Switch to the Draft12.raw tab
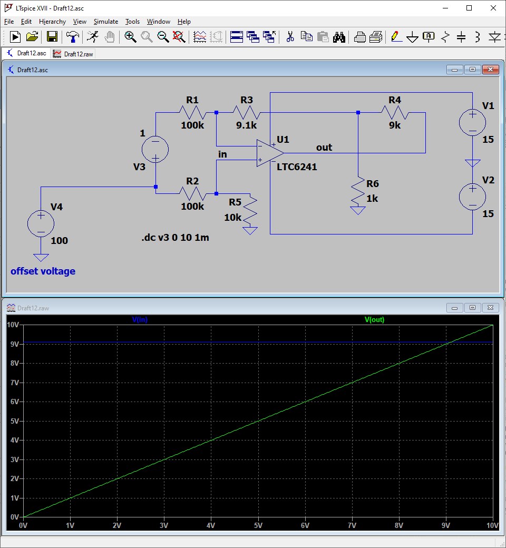The image size is (506, 548). (x=73, y=54)
